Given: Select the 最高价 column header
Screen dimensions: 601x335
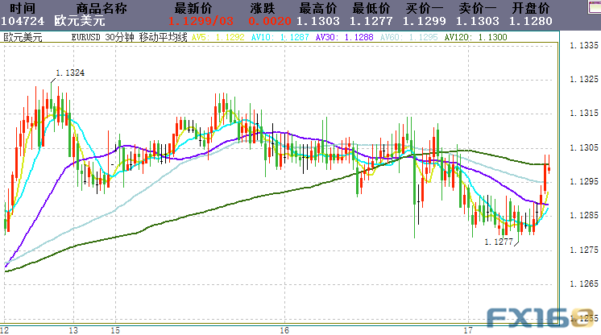Looking at the screenshot, I should (x=318, y=8).
